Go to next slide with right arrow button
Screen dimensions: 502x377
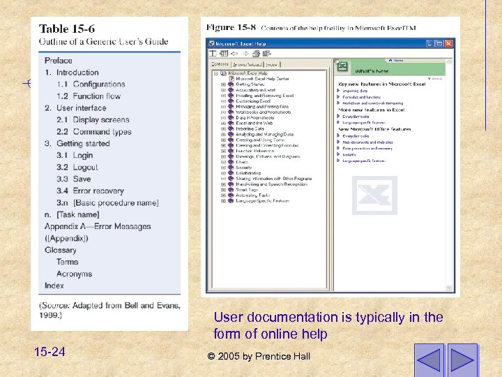(x=463, y=360)
